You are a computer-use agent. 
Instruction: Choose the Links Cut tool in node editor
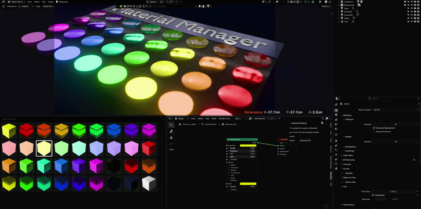171,144
